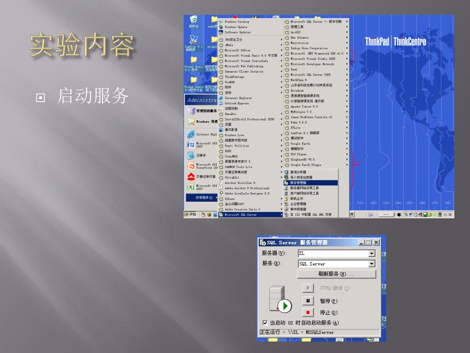470x353 pixels.
Task: Launch 查询分析器 from SQL Server submenu
Action: coord(311,172)
